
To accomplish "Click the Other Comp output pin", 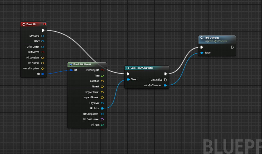I will (43, 47).
